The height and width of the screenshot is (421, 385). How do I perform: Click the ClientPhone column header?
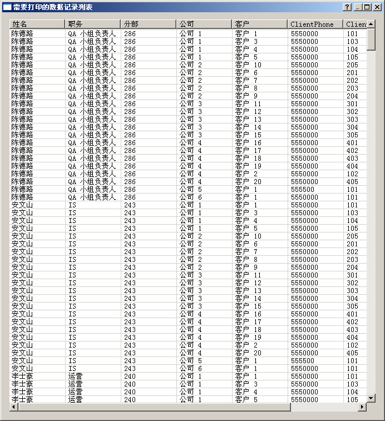[315, 24]
